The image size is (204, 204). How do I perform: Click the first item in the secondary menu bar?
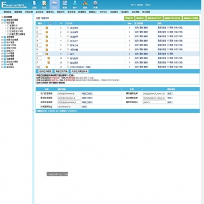point(8,12)
